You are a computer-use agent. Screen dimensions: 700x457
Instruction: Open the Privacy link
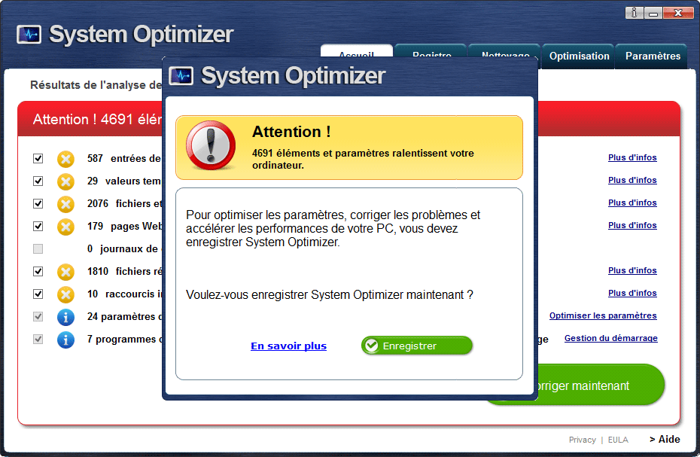[582, 440]
